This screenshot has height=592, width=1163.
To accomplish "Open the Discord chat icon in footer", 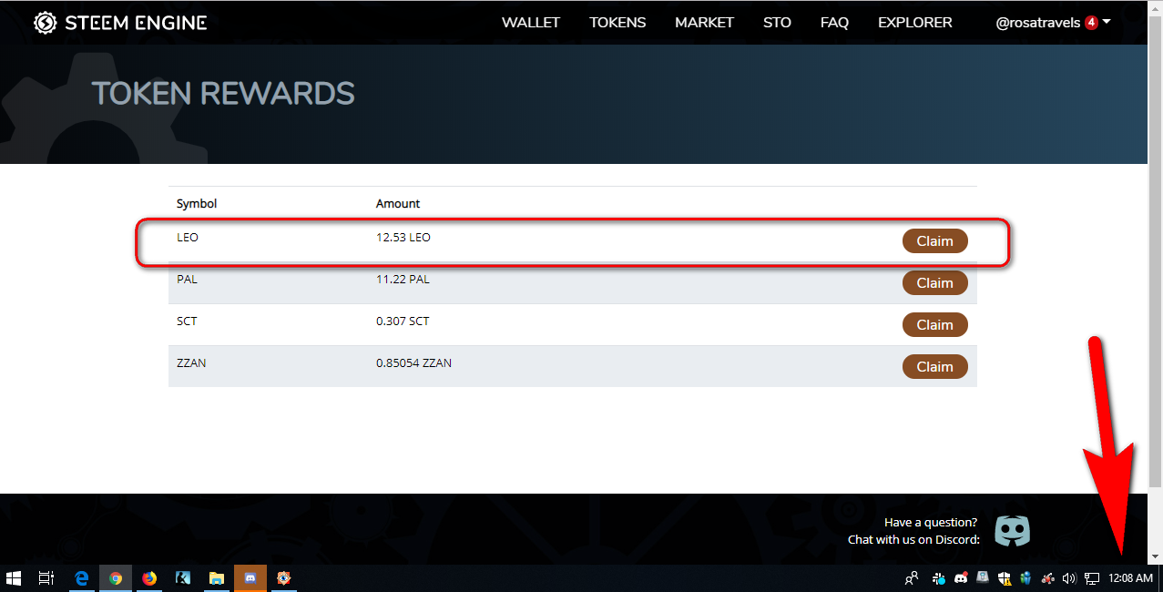I will (x=1012, y=530).
